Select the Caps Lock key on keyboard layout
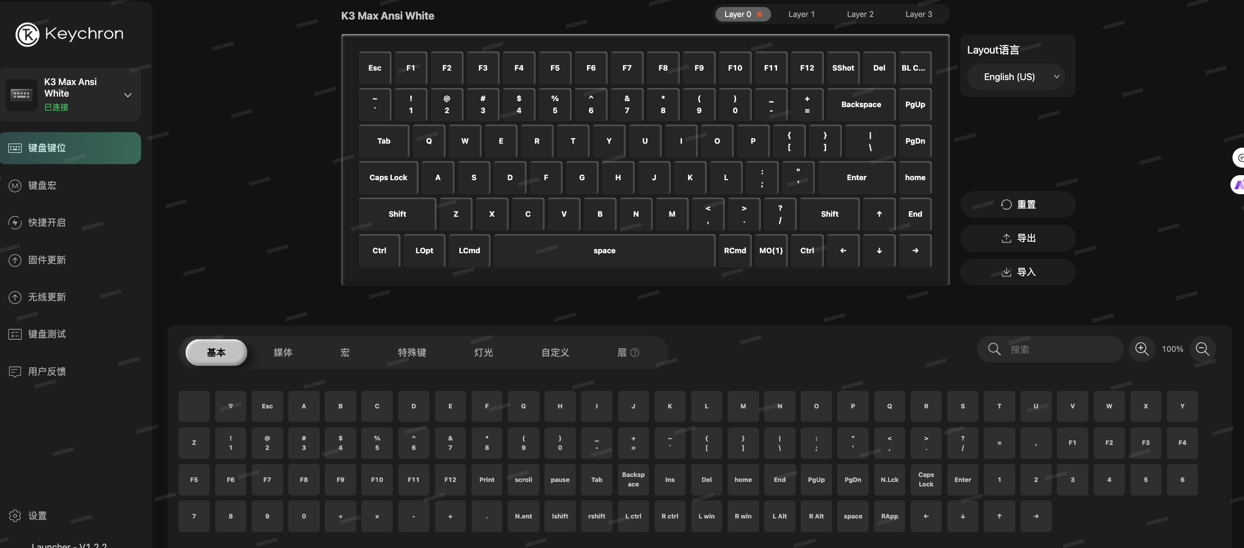 pyautogui.click(x=388, y=178)
